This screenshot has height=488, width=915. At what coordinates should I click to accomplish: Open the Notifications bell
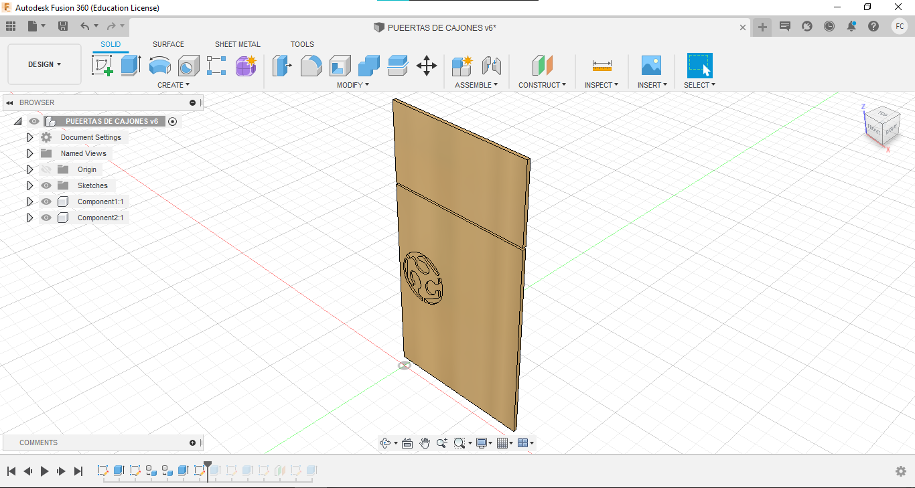851,26
